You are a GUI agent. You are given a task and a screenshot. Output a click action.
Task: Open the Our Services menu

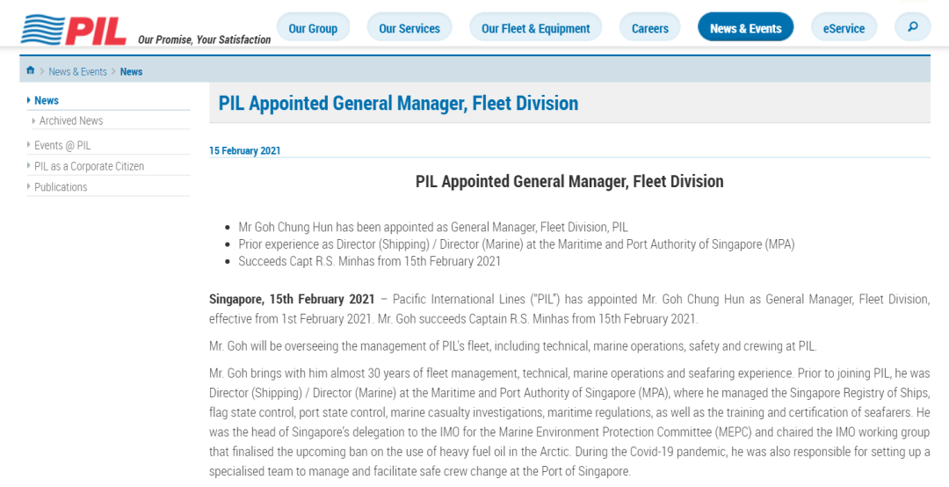click(409, 28)
